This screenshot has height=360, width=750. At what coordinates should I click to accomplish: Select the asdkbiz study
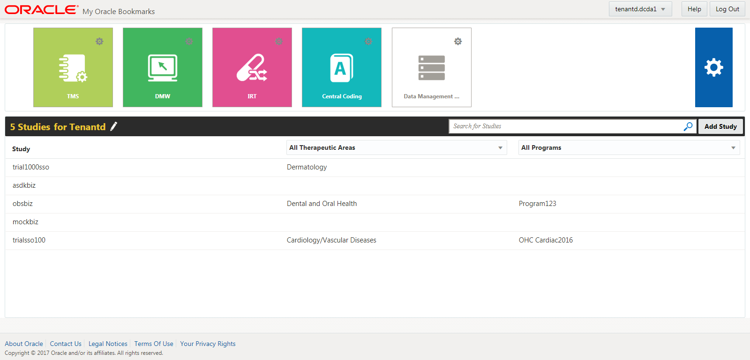click(x=24, y=185)
